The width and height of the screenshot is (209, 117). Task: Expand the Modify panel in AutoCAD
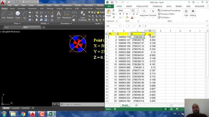44,23
